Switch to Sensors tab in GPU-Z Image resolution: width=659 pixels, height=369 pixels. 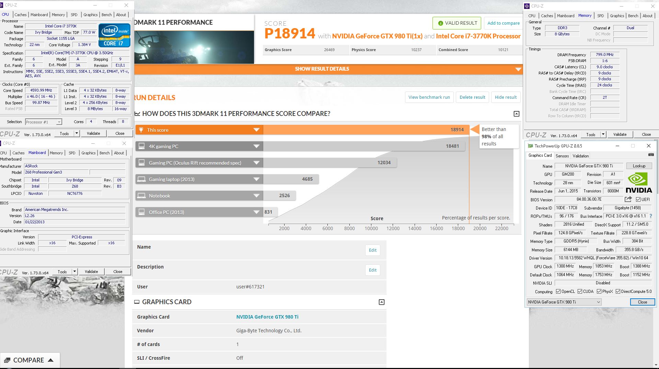[562, 156]
